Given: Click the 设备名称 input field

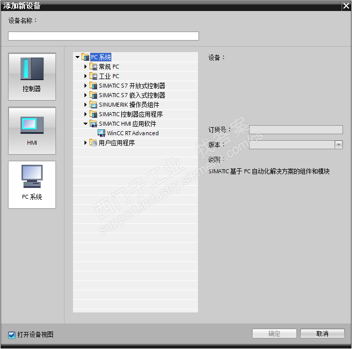Looking at the screenshot, I should coord(103,36).
